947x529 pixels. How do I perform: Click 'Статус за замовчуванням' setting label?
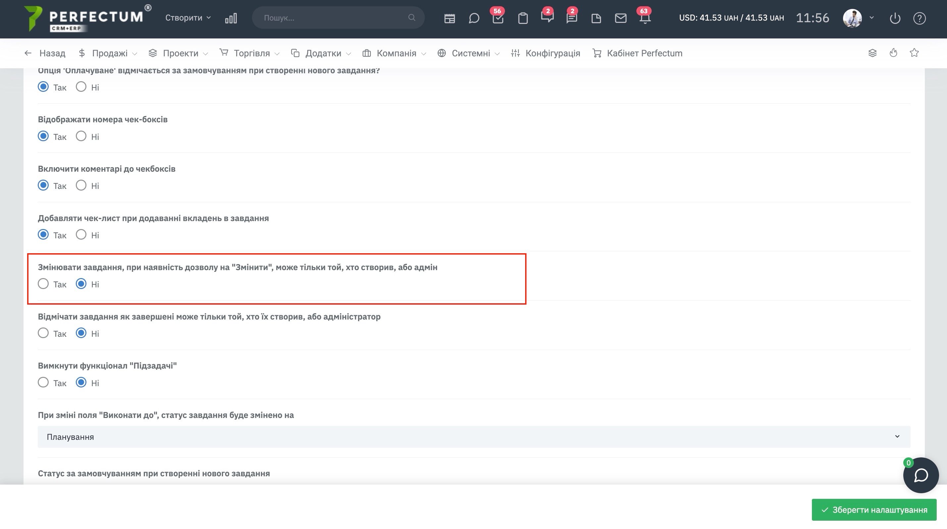coord(154,473)
